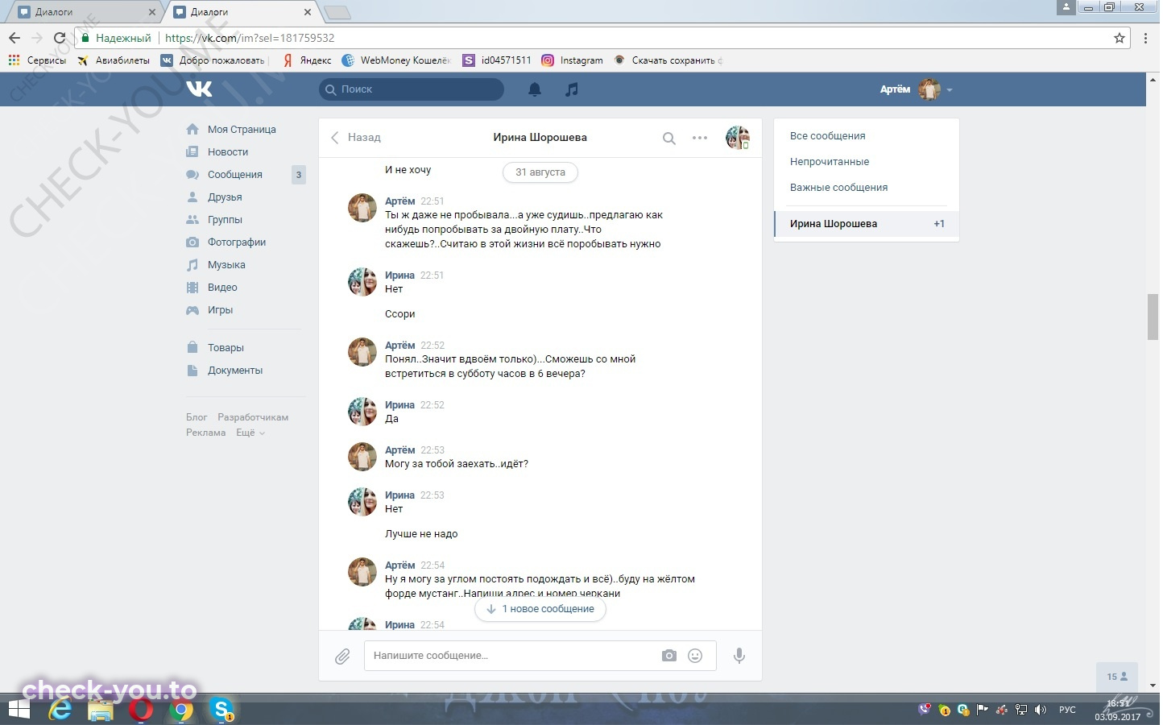This screenshot has height=725, width=1163.
Task: Open the Windows Start button
Action: (19, 710)
